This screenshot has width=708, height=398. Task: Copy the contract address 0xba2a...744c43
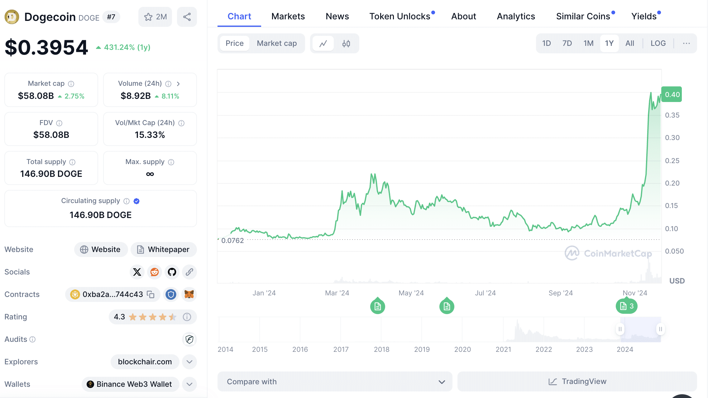(151, 294)
